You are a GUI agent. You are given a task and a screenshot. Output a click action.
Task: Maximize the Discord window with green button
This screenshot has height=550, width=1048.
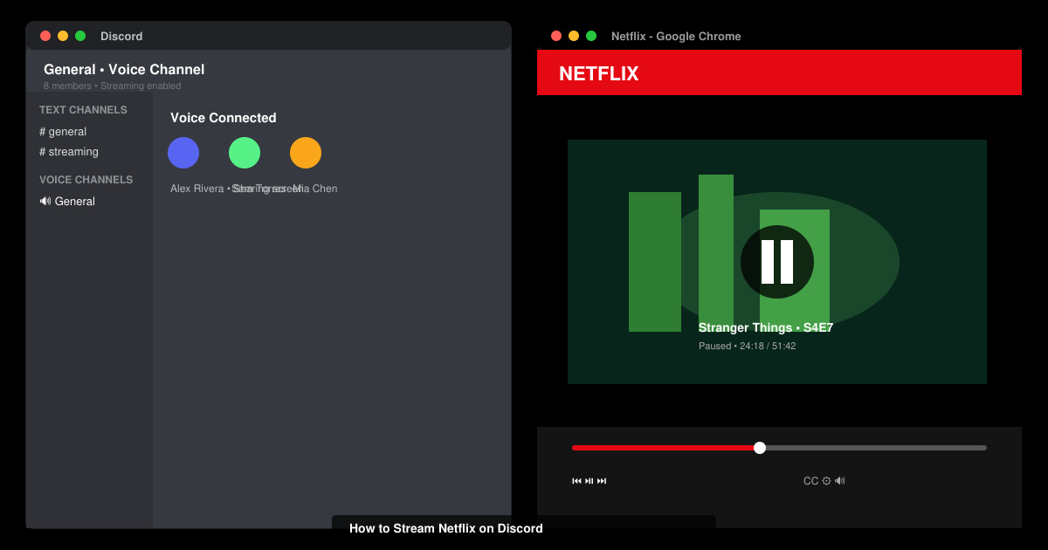80,36
